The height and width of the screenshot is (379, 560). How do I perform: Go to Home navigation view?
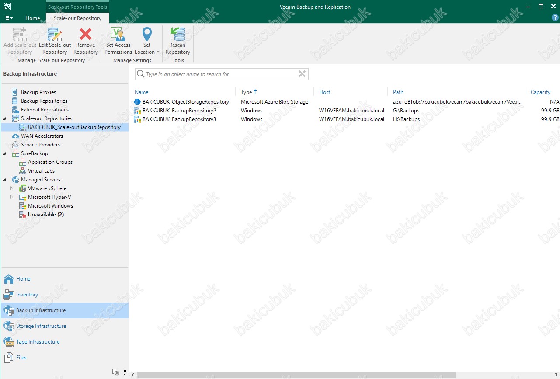click(x=65, y=279)
